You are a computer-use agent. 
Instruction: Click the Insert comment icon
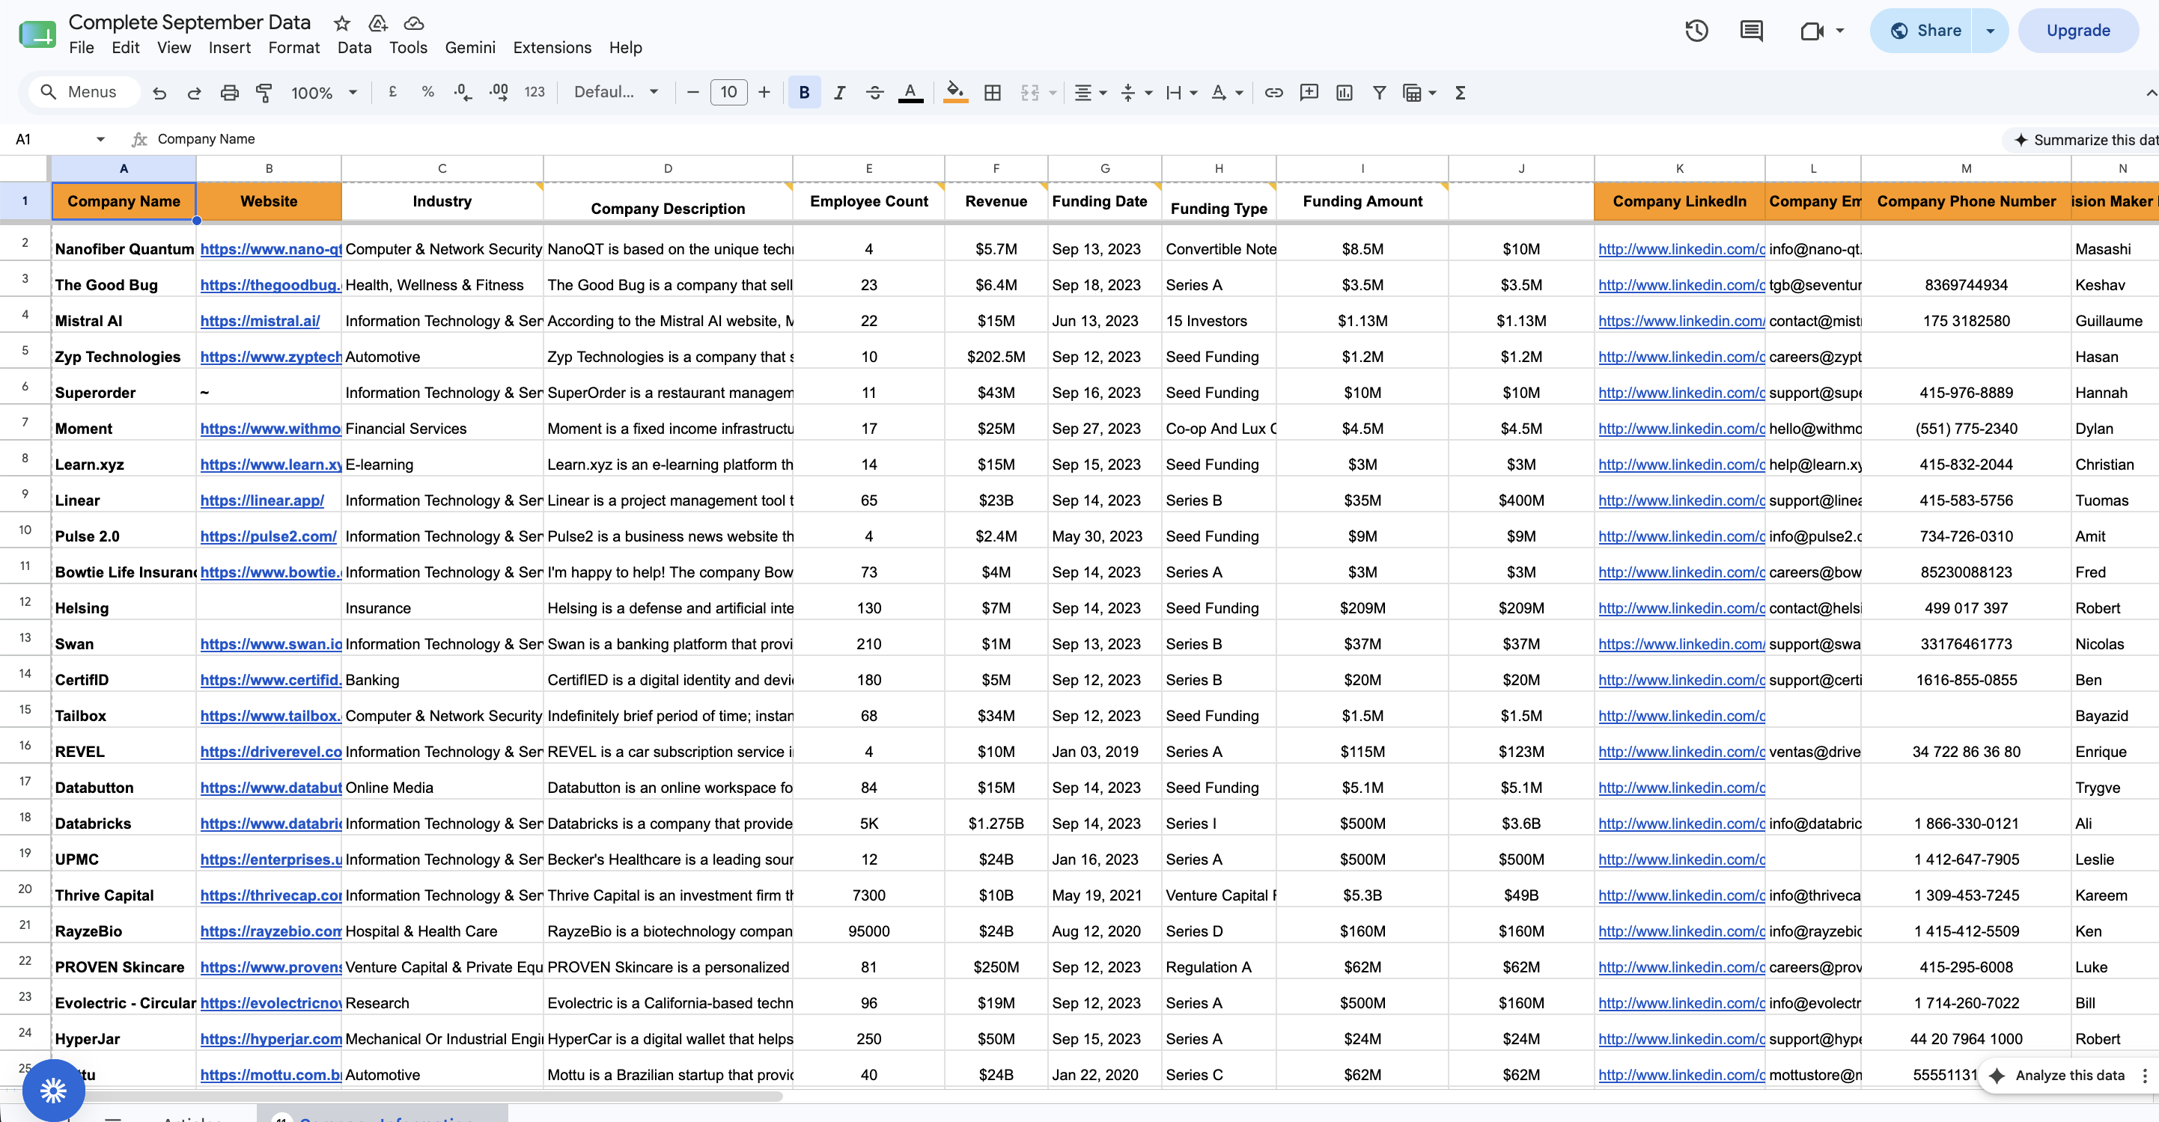coord(1309,92)
